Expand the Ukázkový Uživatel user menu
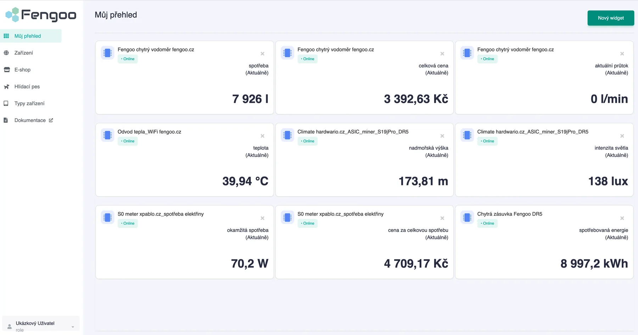This screenshot has height=335, width=638. [41, 324]
